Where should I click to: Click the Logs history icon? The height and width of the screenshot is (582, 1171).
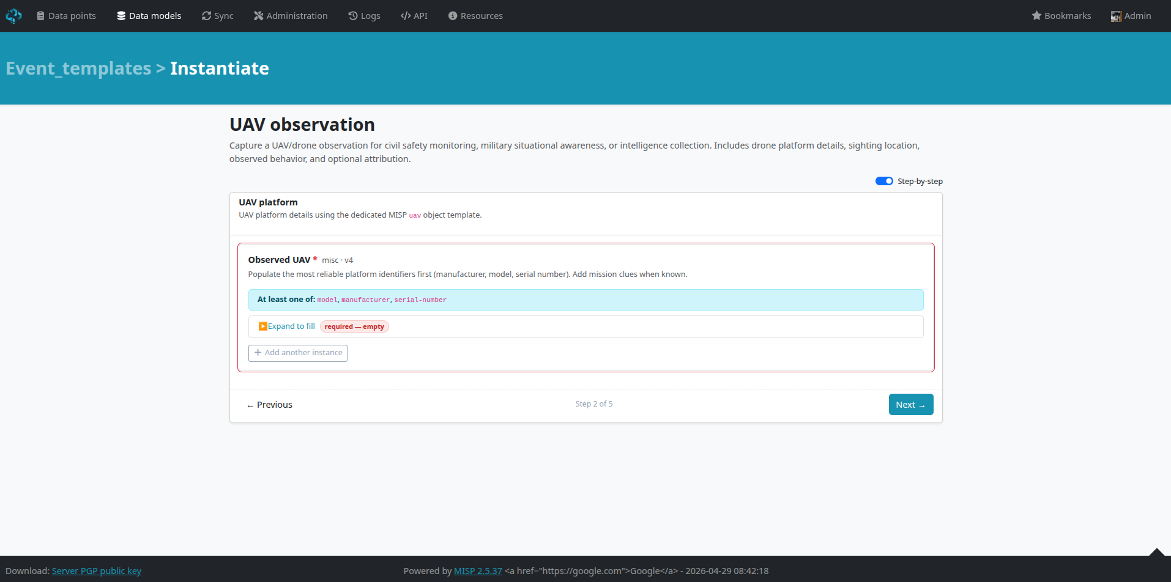pyautogui.click(x=352, y=16)
